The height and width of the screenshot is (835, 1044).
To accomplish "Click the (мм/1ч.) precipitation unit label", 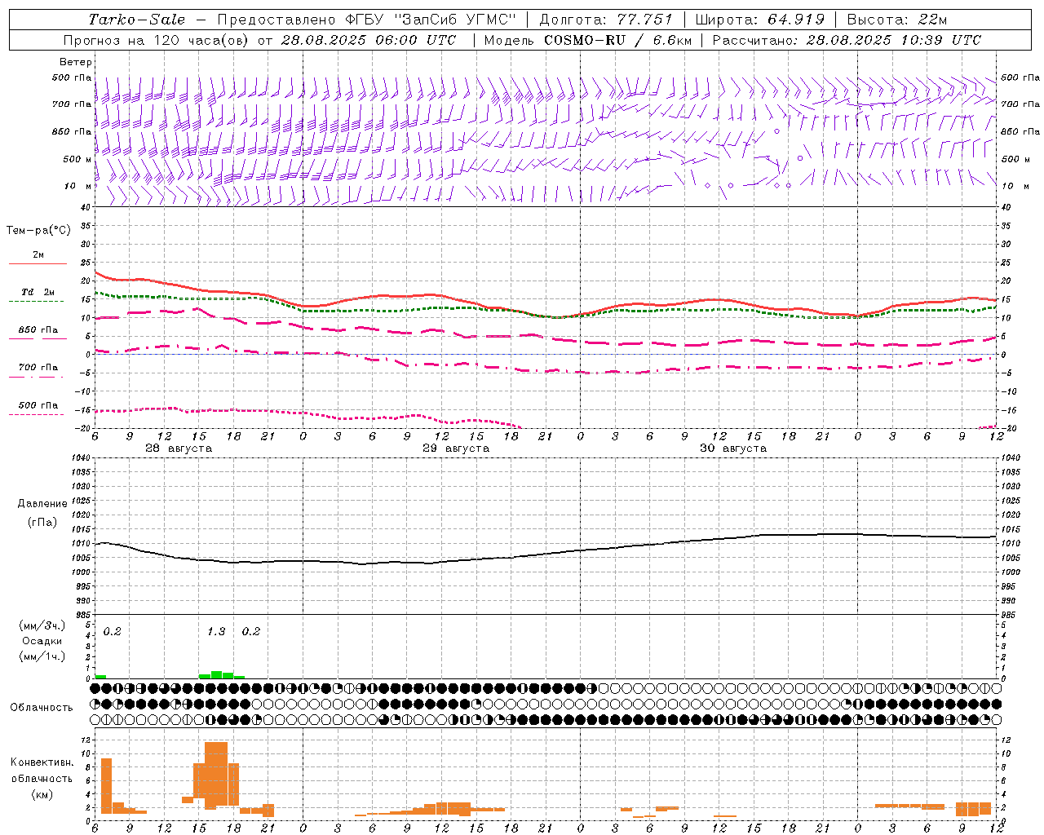I will pyautogui.click(x=42, y=656).
